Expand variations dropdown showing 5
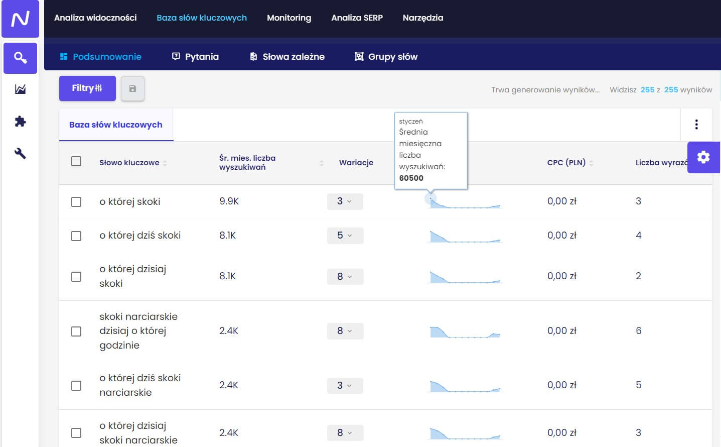Image resolution: width=721 pixels, height=447 pixels. 345,236
